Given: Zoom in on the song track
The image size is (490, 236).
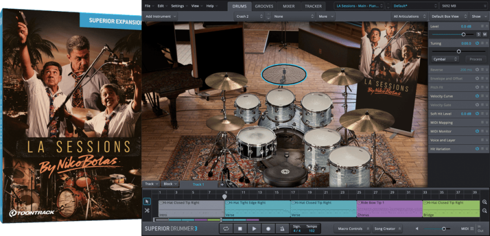Looking at the screenshot, I should pyautogui.click(x=484, y=202).
